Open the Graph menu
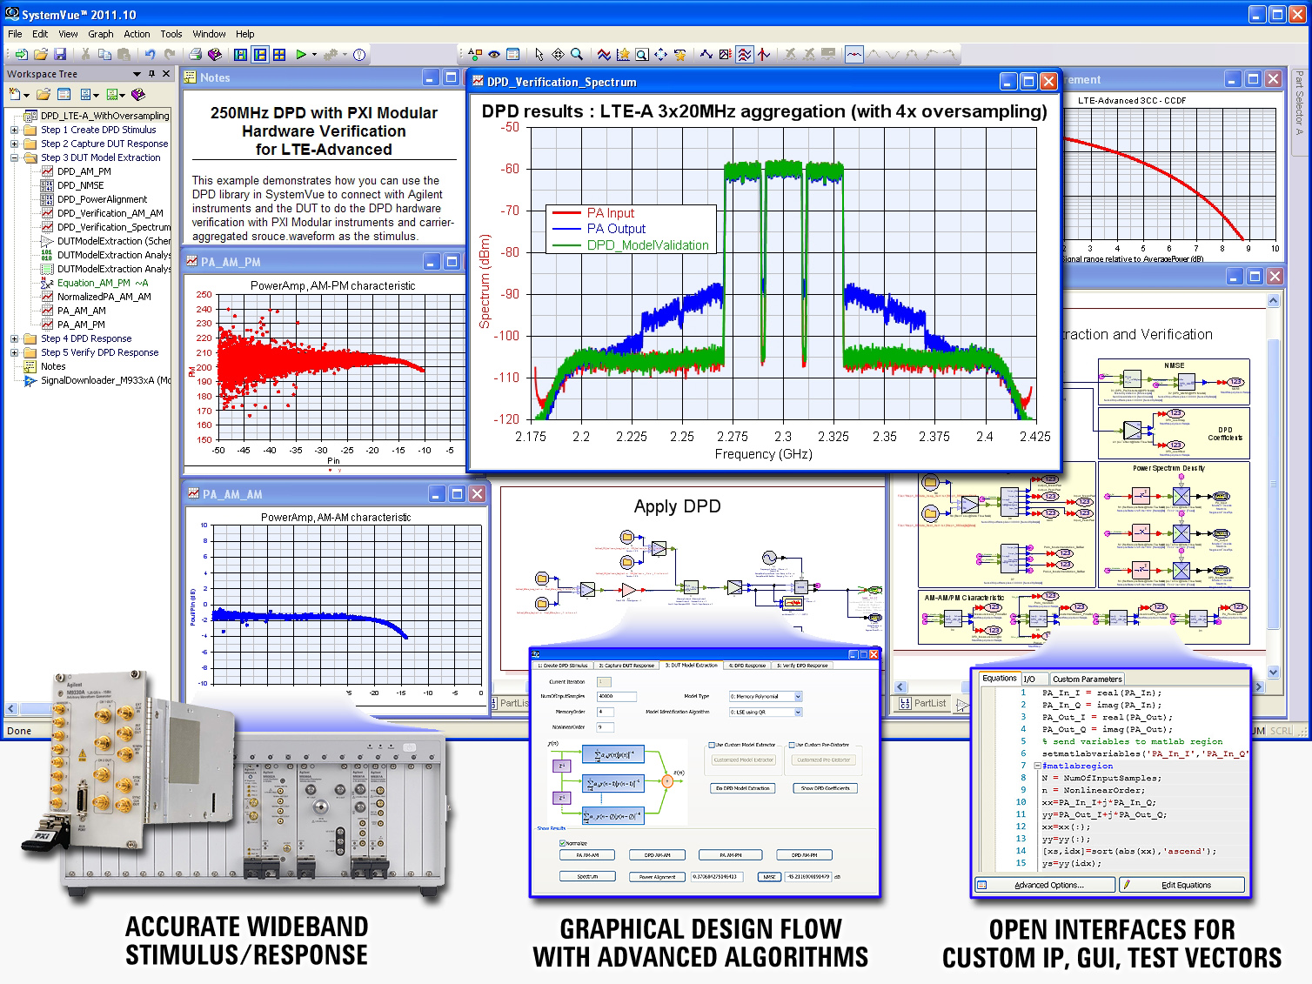 [101, 34]
